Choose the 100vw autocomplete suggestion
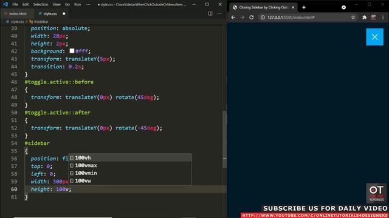Screen dimensions: 389x218 130,180
